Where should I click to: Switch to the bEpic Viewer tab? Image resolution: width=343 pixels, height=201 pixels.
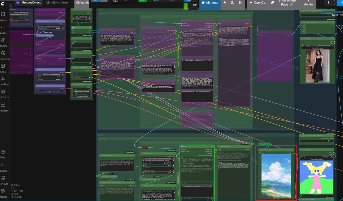tap(58, 3)
